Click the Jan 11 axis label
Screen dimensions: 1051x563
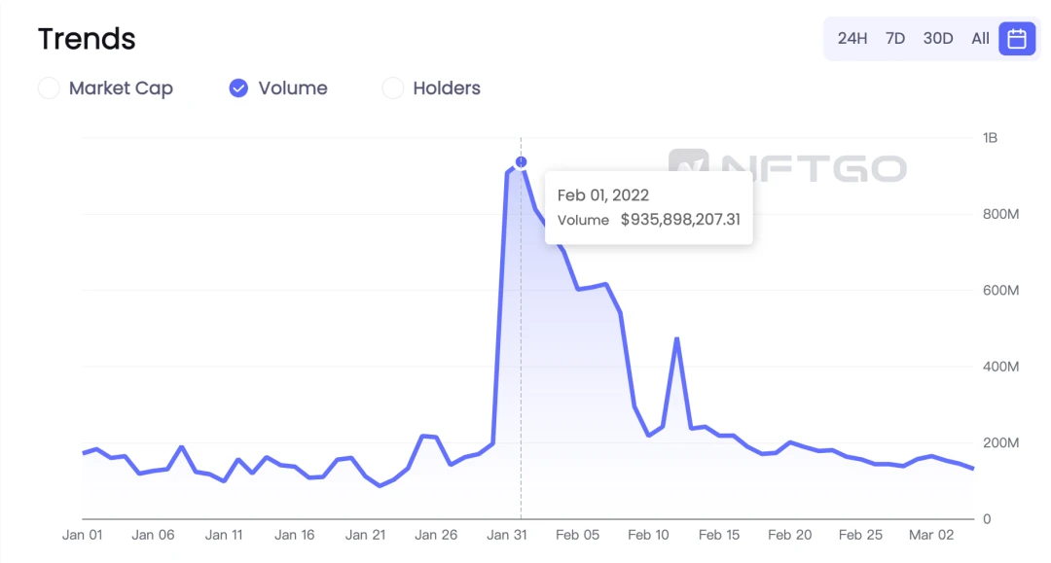tap(224, 535)
